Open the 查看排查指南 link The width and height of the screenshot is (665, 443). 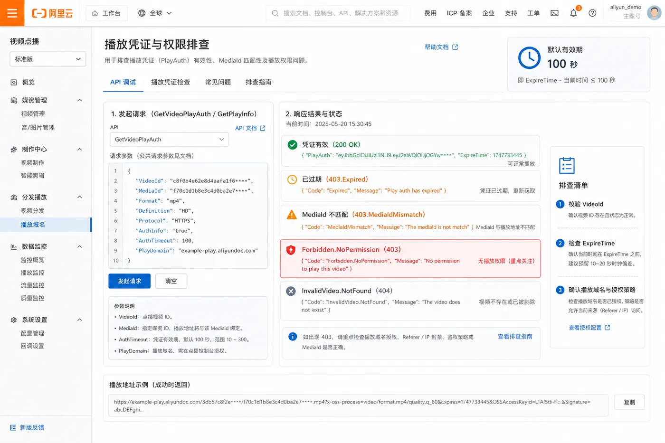(x=515, y=337)
